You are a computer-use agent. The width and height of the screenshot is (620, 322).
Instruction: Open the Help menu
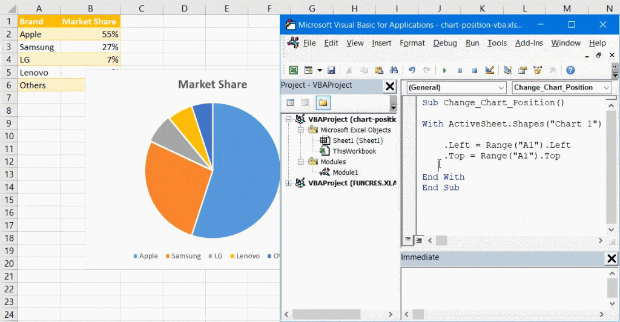click(x=598, y=43)
